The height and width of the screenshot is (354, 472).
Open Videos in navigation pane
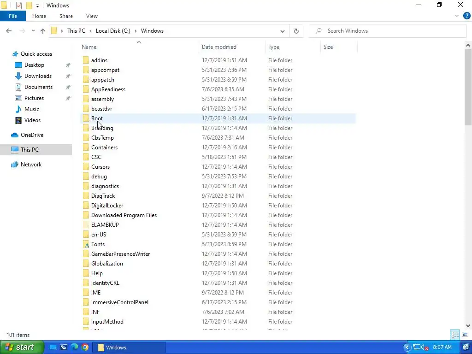pyautogui.click(x=32, y=120)
